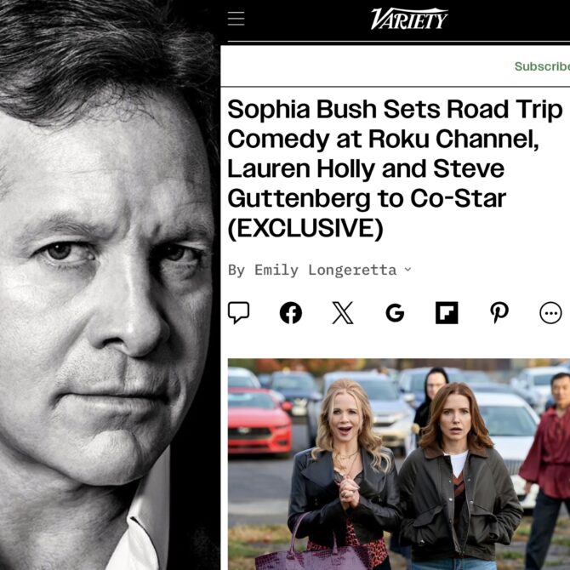Screen dimensions: 570x570
Task: Open the comments speech bubble icon
Action: click(238, 312)
